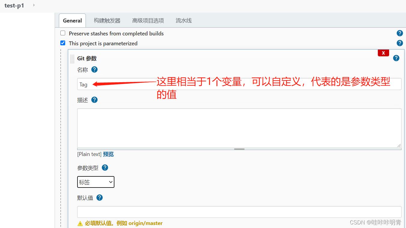406x228 pixels.
Task: Click the arrow beside test-p1 breadcrumb
Action: pyautogui.click(x=34, y=5)
